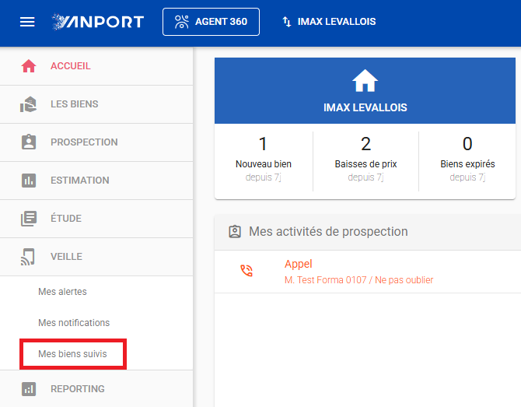Click the white house icon in the agency card
The height and width of the screenshot is (407, 521).
click(x=365, y=80)
